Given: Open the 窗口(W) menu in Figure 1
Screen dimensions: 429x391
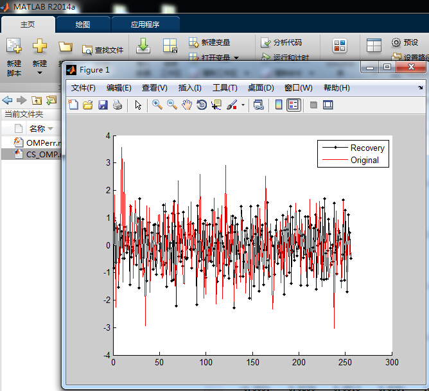Looking at the screenshot, I should [298, 88].
